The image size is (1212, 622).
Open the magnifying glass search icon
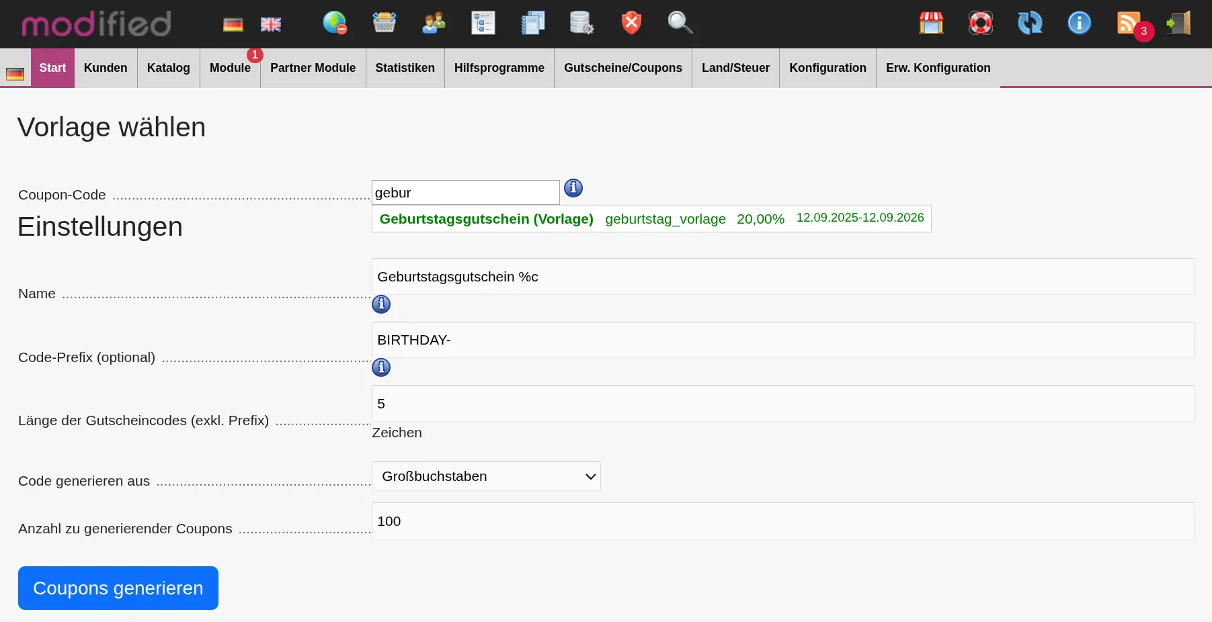pos(680,23)
